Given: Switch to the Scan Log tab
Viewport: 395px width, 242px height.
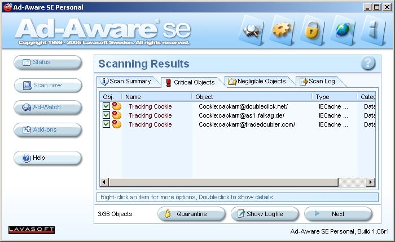Looking at the screenshot, I should click(319, 81).
